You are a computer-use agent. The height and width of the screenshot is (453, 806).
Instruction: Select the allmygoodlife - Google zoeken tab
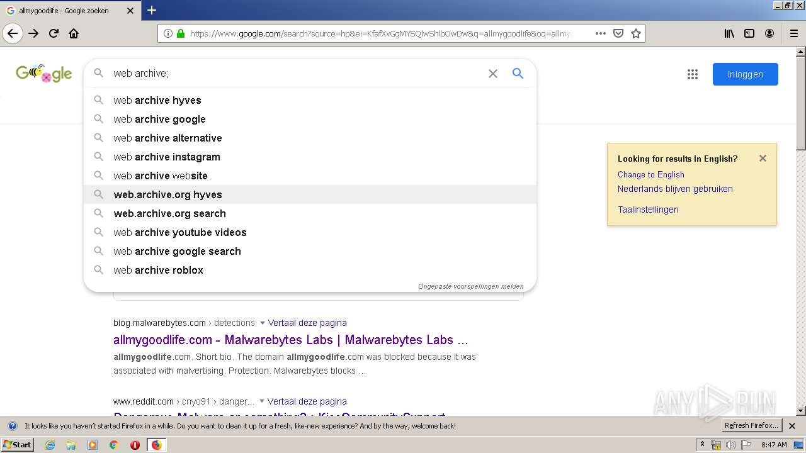click(70, 11)
